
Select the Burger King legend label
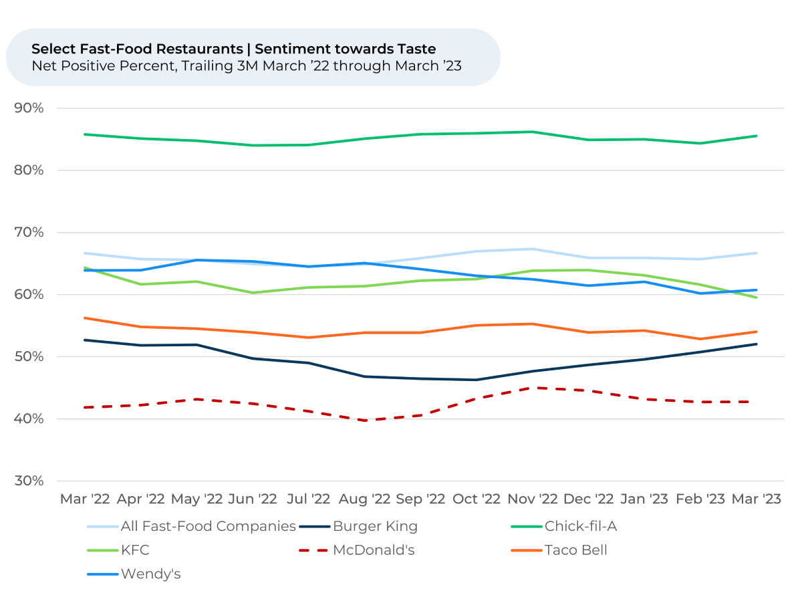click(x=375, y=526)
